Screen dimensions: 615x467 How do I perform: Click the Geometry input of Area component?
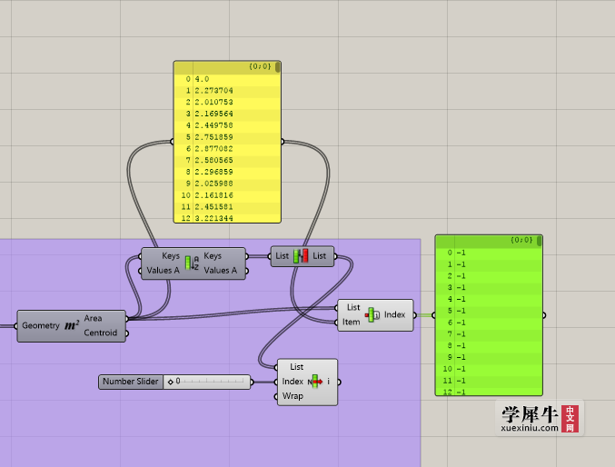[x=40, y=325]
